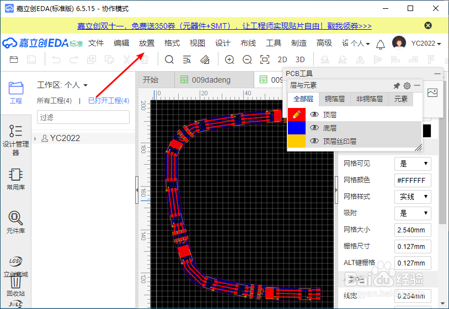Click the magnifier search icon in toolbar
This screenshot has height=309, width=449.
click(169, 59)
